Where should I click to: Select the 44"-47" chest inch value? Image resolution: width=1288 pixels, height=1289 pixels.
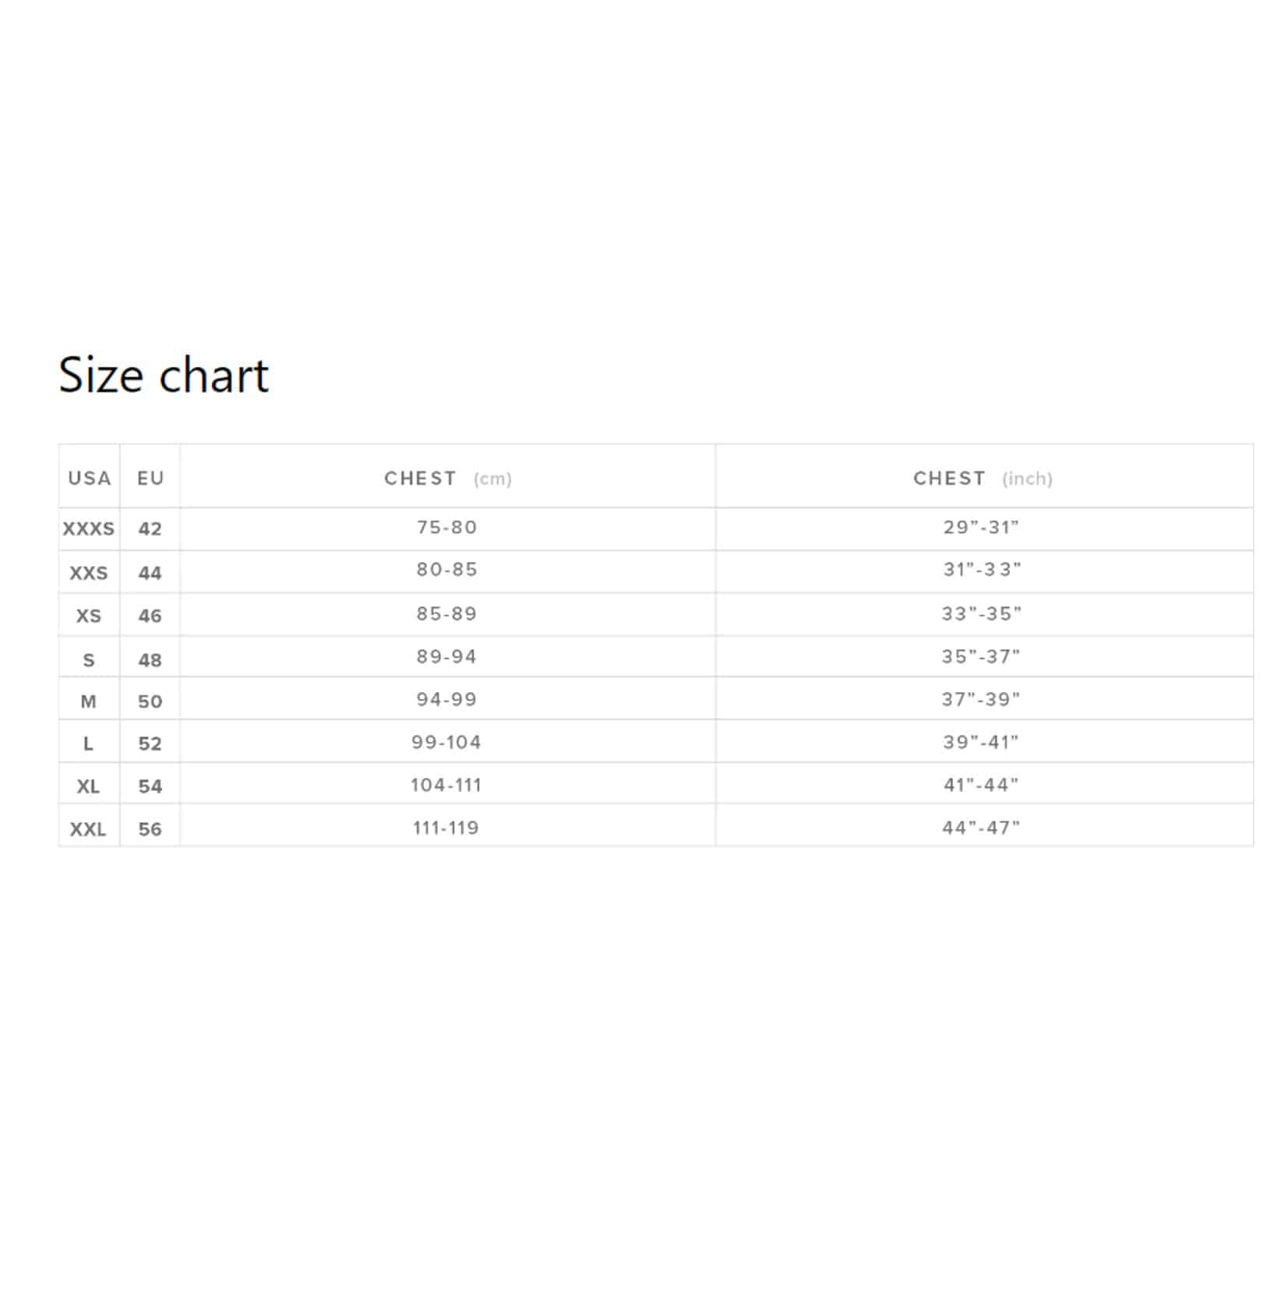(x=981, y=828)
